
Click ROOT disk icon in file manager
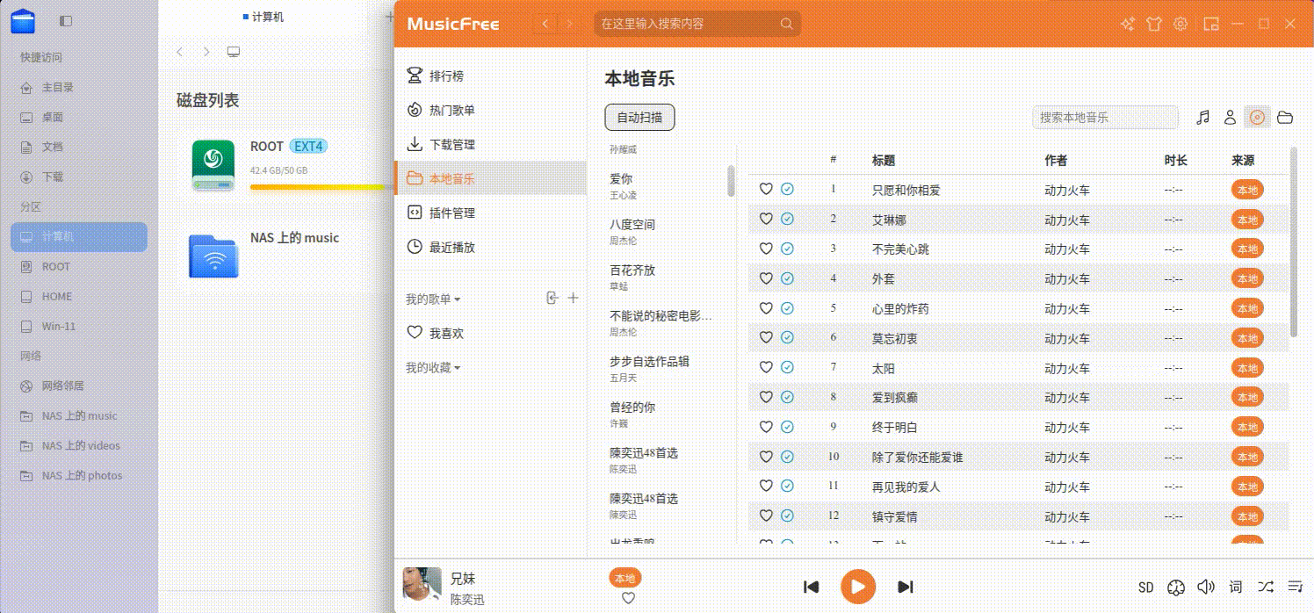[213, 165]
